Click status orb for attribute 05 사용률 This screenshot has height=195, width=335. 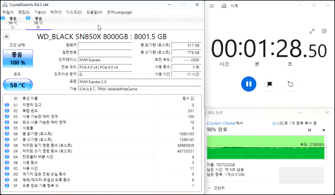click(7, 128)
